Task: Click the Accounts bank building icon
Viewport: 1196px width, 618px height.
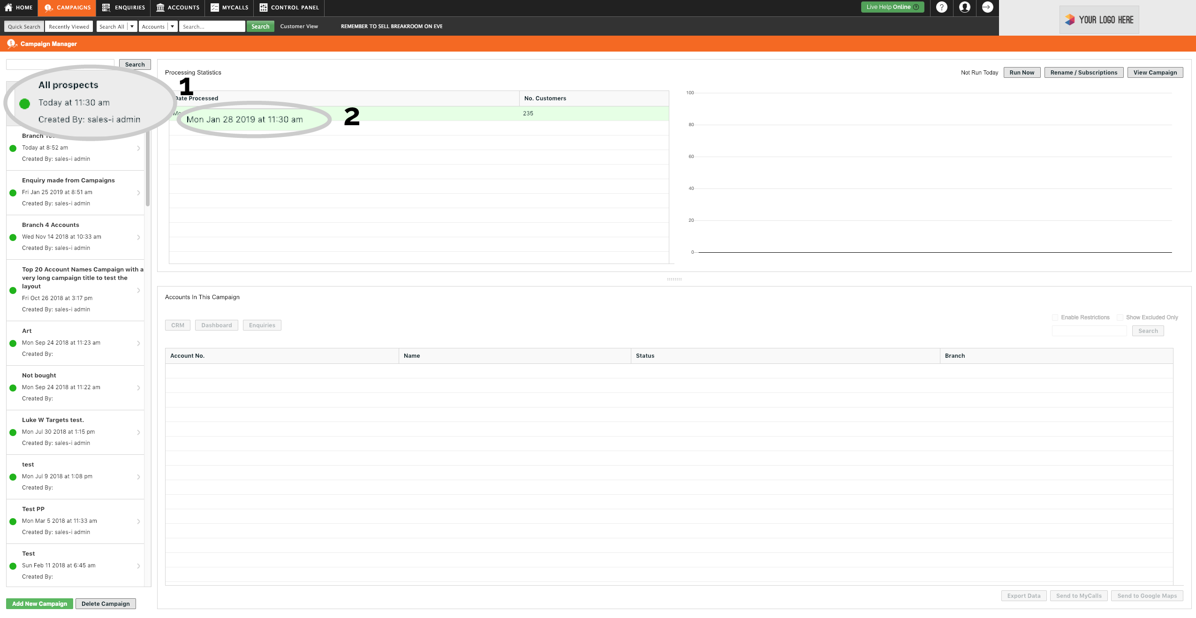Action: [x=160, y=8]
